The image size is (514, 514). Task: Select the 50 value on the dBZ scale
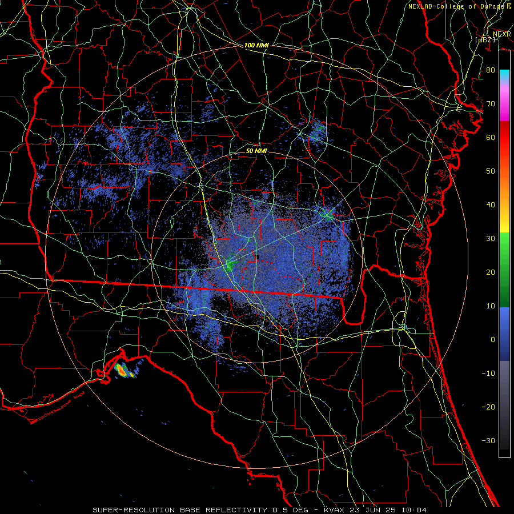491,171
